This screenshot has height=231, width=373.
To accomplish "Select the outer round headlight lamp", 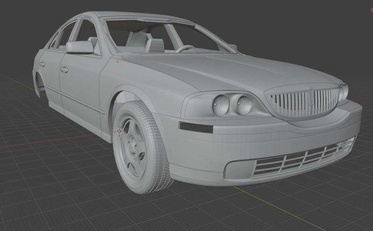I will 221,105.
